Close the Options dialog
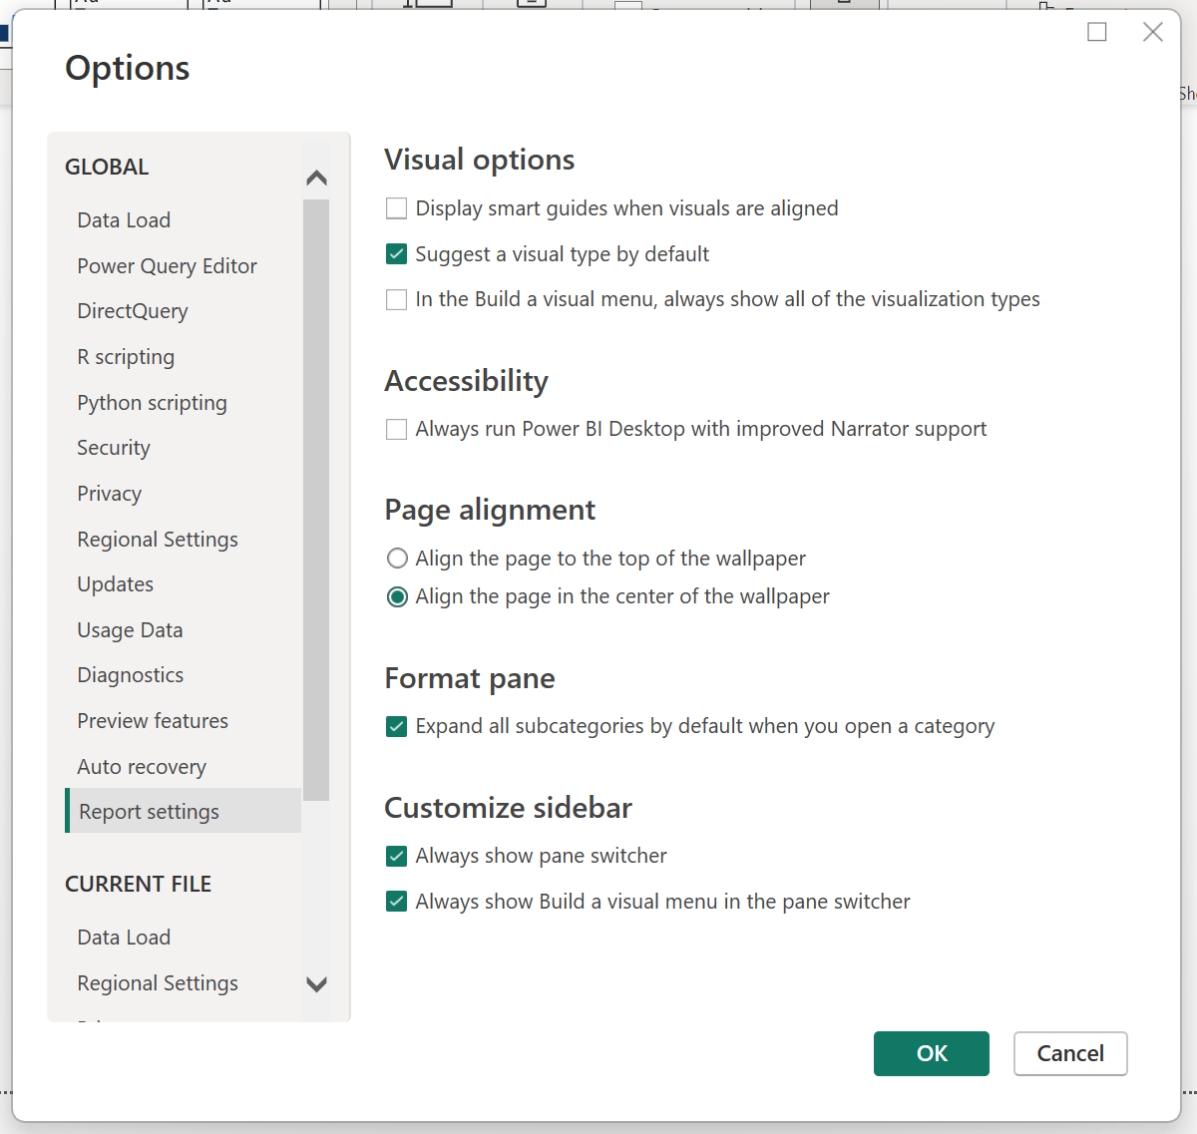 1153,32
